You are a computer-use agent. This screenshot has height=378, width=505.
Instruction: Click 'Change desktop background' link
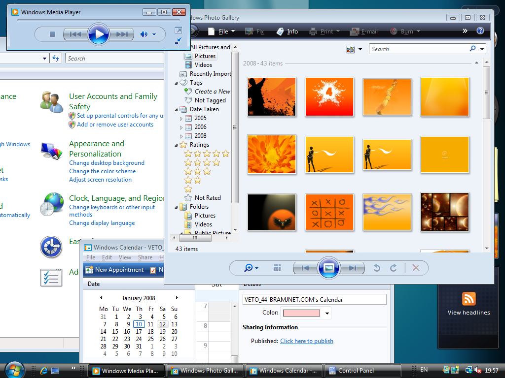pos(107,163)
